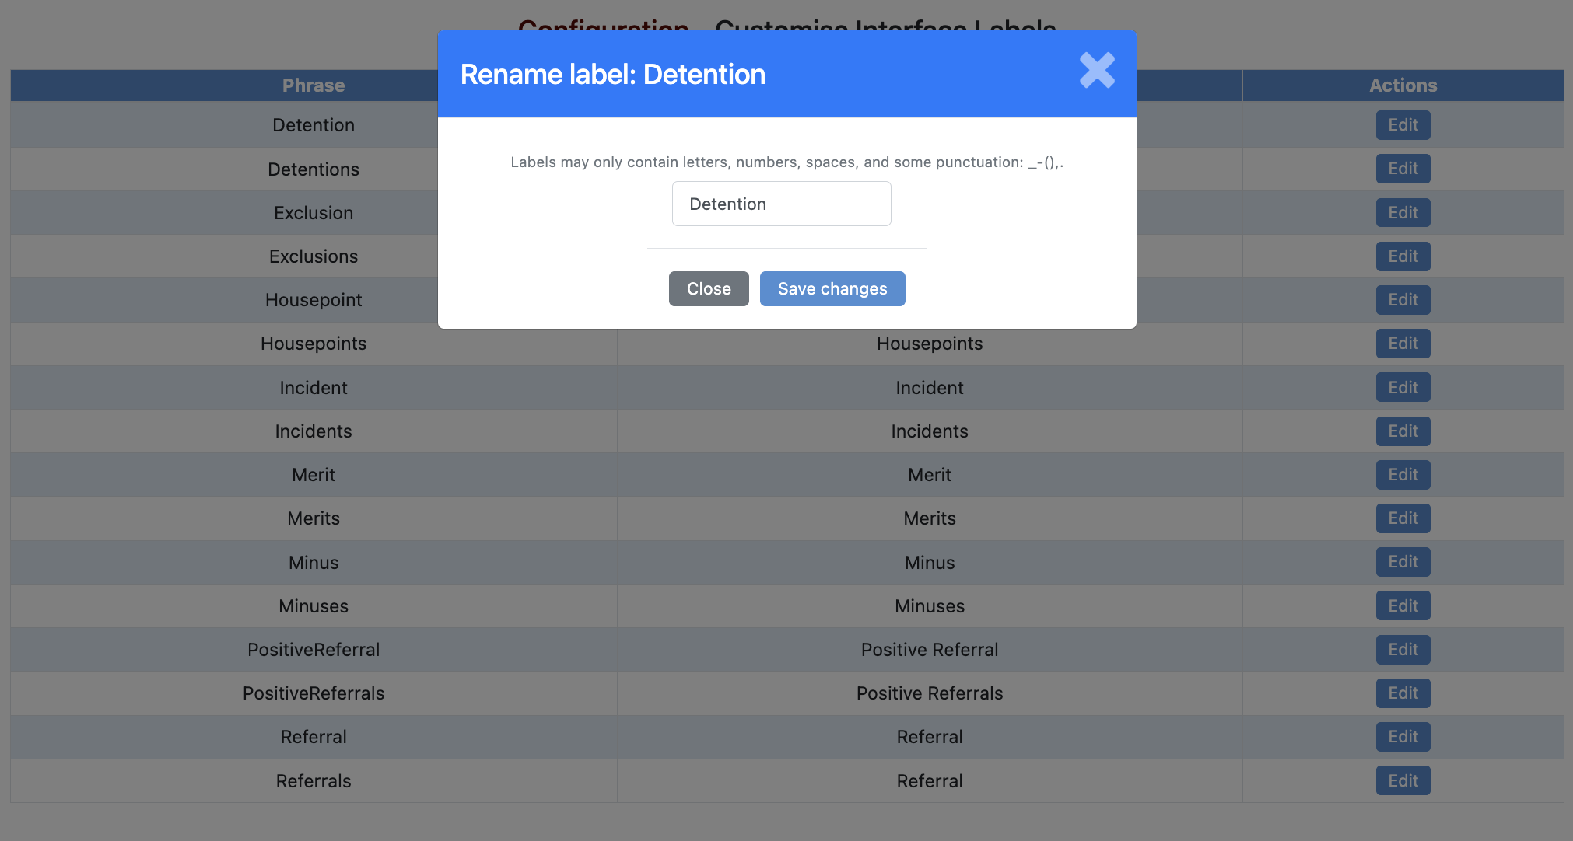This screenshot has width=1573, height=841.
Task: Edit the PositiveReferrals row
Action: [1403, 693]
